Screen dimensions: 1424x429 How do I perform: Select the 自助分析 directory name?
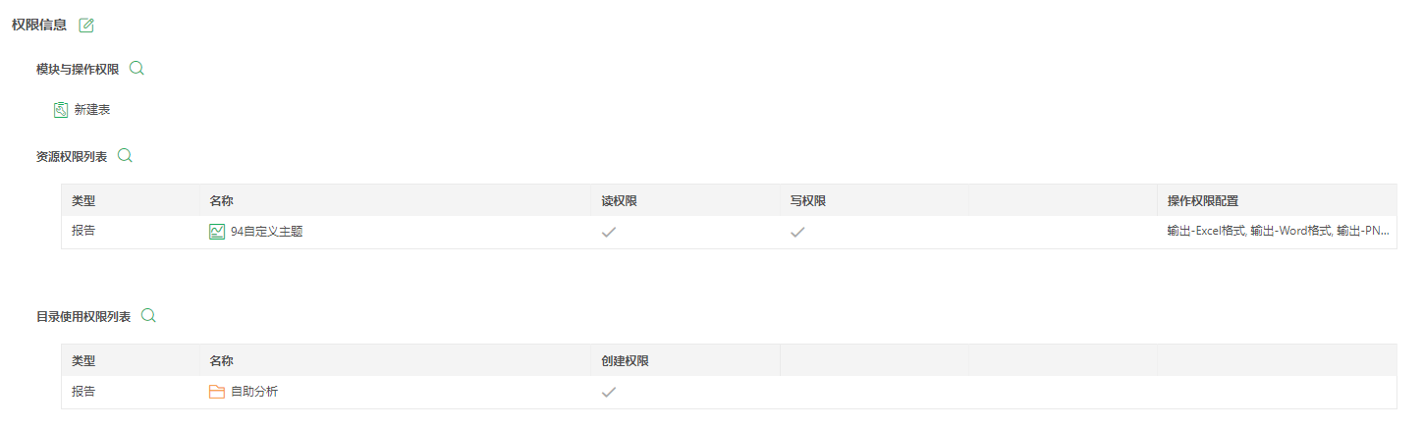pyautogui.click(x=254, y=392)
